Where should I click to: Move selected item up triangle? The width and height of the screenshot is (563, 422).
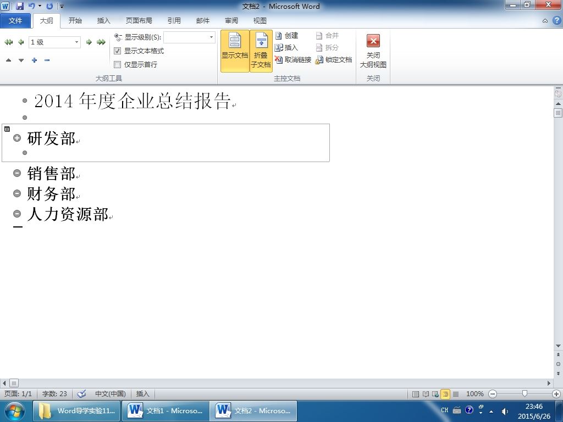[9, 60]
